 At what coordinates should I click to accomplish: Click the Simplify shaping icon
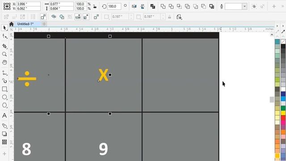(187, 6)
